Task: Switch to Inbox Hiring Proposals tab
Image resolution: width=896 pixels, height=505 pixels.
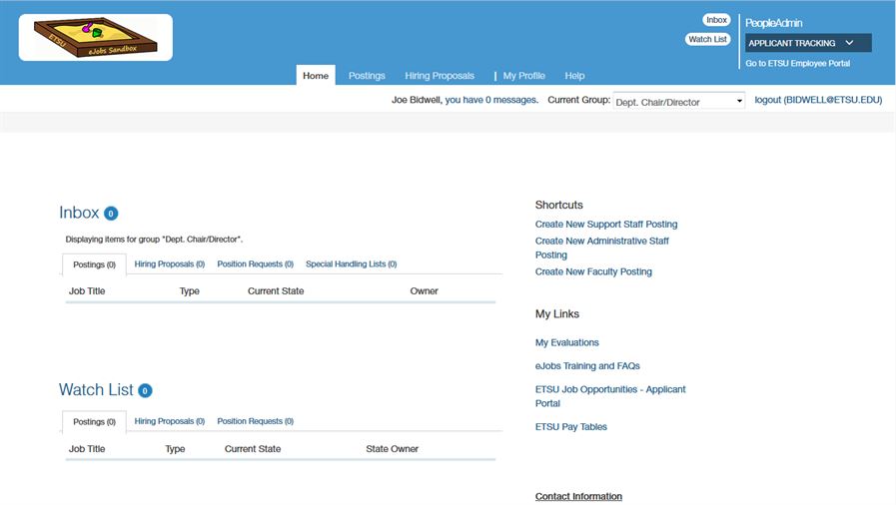Action: coord(170,264)
